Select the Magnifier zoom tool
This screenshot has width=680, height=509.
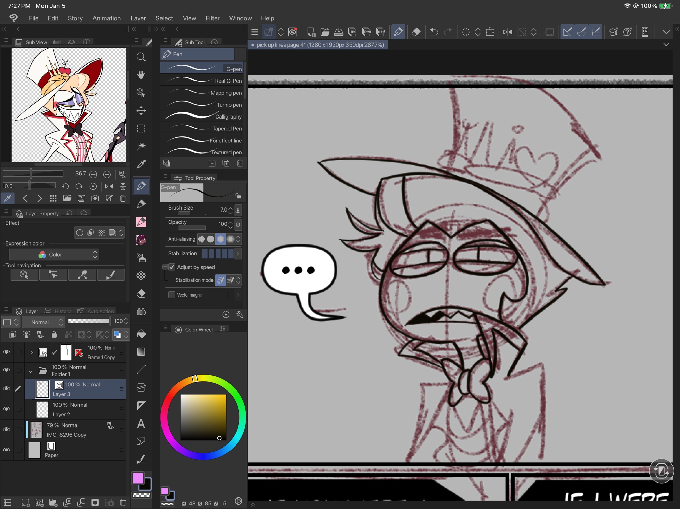141,57
